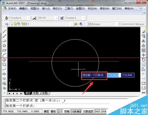Switch to the 布局1 tab
Image resolution: width=148 pixels, height=115 pixels.
pyautogui.click(x=36, y=93)
